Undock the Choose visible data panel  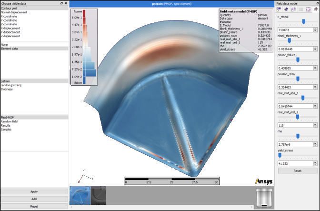(61, 3)
